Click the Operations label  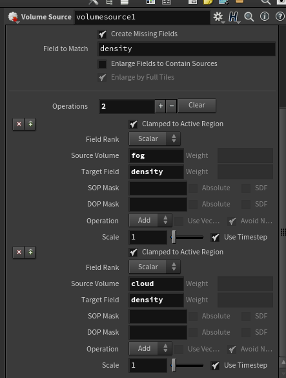tap(70, 107)
